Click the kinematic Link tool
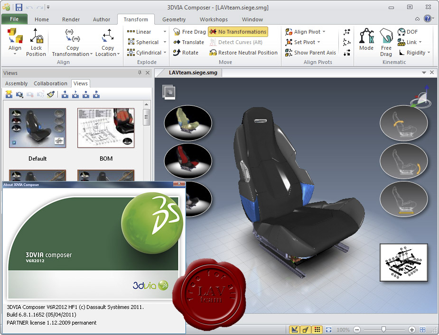Viewport: 439px width, 335px height. click(407, 42)
